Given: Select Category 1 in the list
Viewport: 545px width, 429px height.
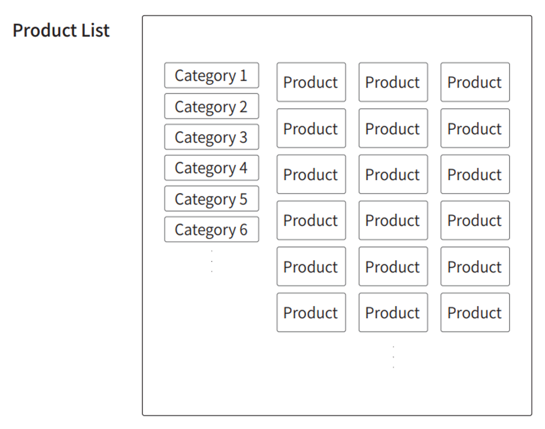Looking at the screenshot, I should [x=211, y=75].
